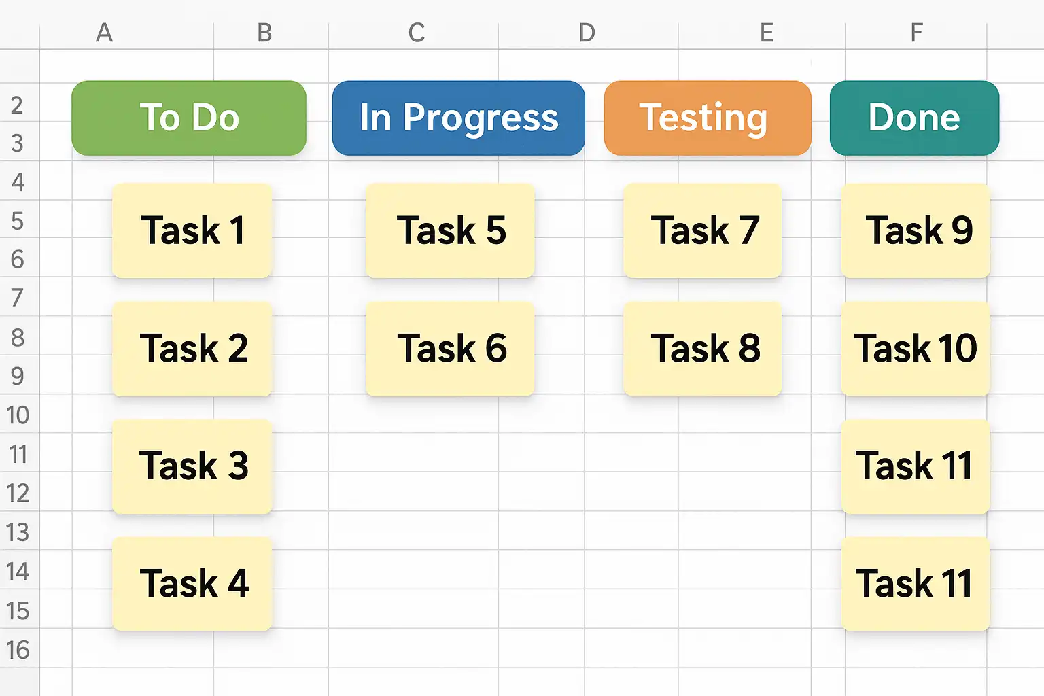Select row 16 header number

18,650
